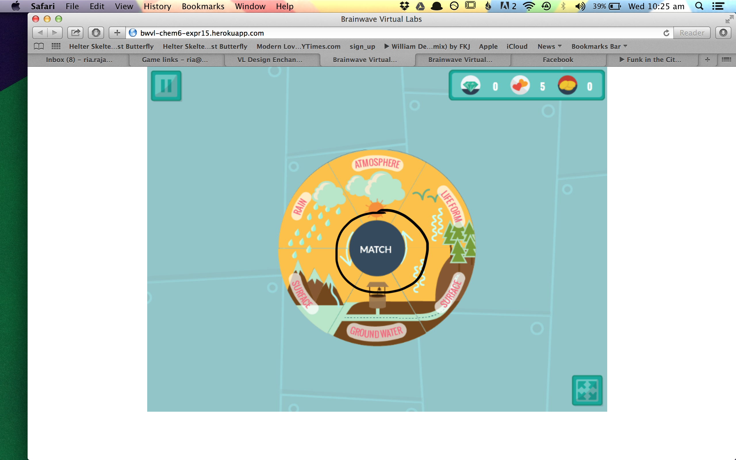Select the GROUND WATER label on the wheel
This screenshot has width=736, height=460.
(376, 332)
